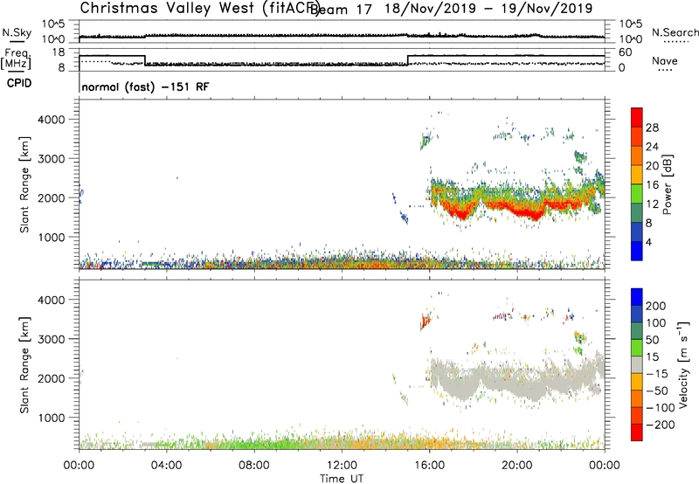Click the velocity panel 'Slant Range [km]' label
The image size is (699, 484).
[24, 365]
